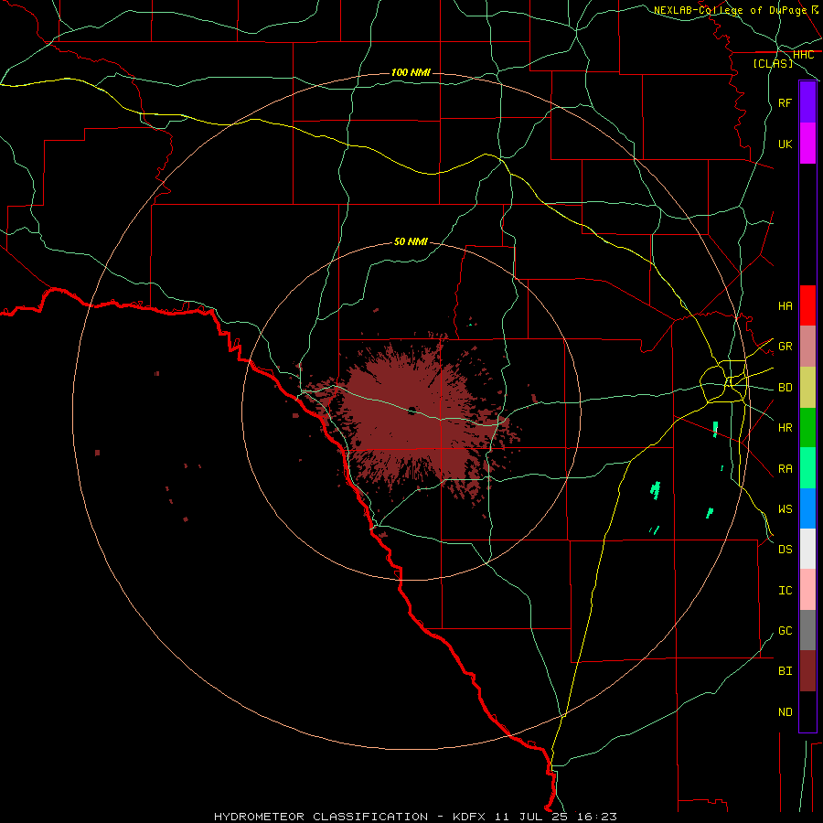Screen dimensions: 823x823
Task: Click the GC gray legend swatch
Action: point(807,630)
